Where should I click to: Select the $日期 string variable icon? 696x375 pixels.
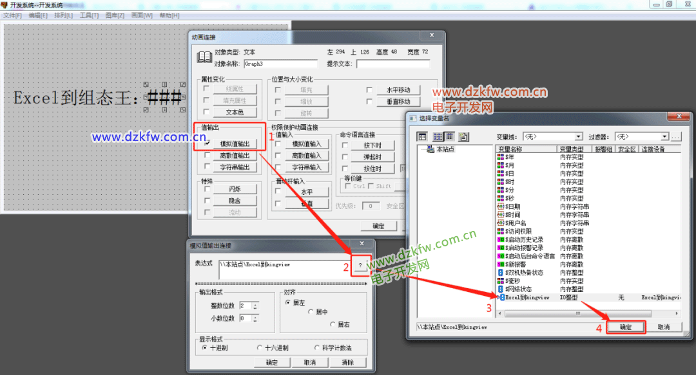[x=501, y=206]
